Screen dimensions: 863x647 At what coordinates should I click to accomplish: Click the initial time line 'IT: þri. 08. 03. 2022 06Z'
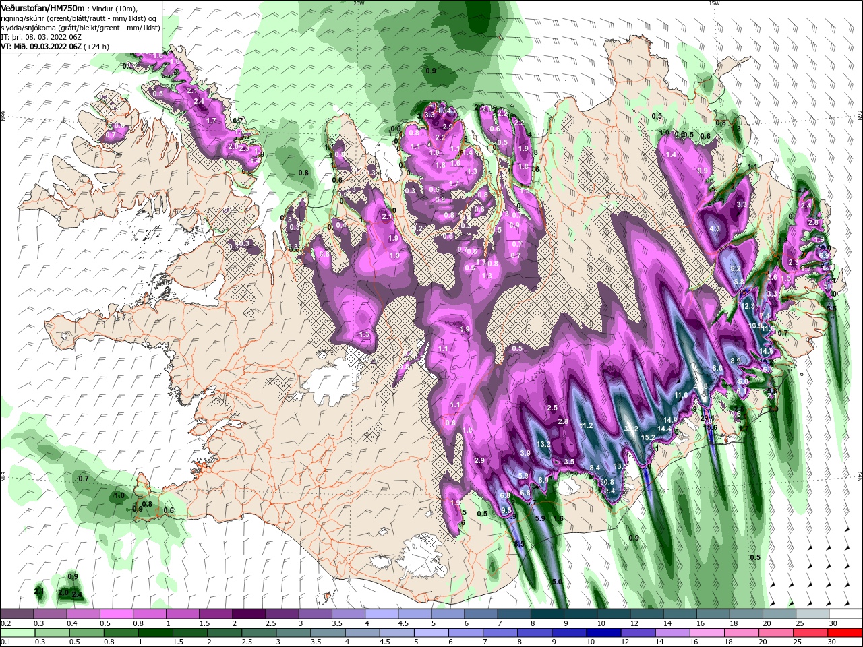pyautogui.click(x=40, y=37)
